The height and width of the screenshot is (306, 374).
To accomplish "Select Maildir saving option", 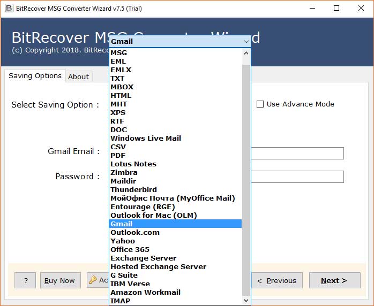I will (x=176, y=181).
